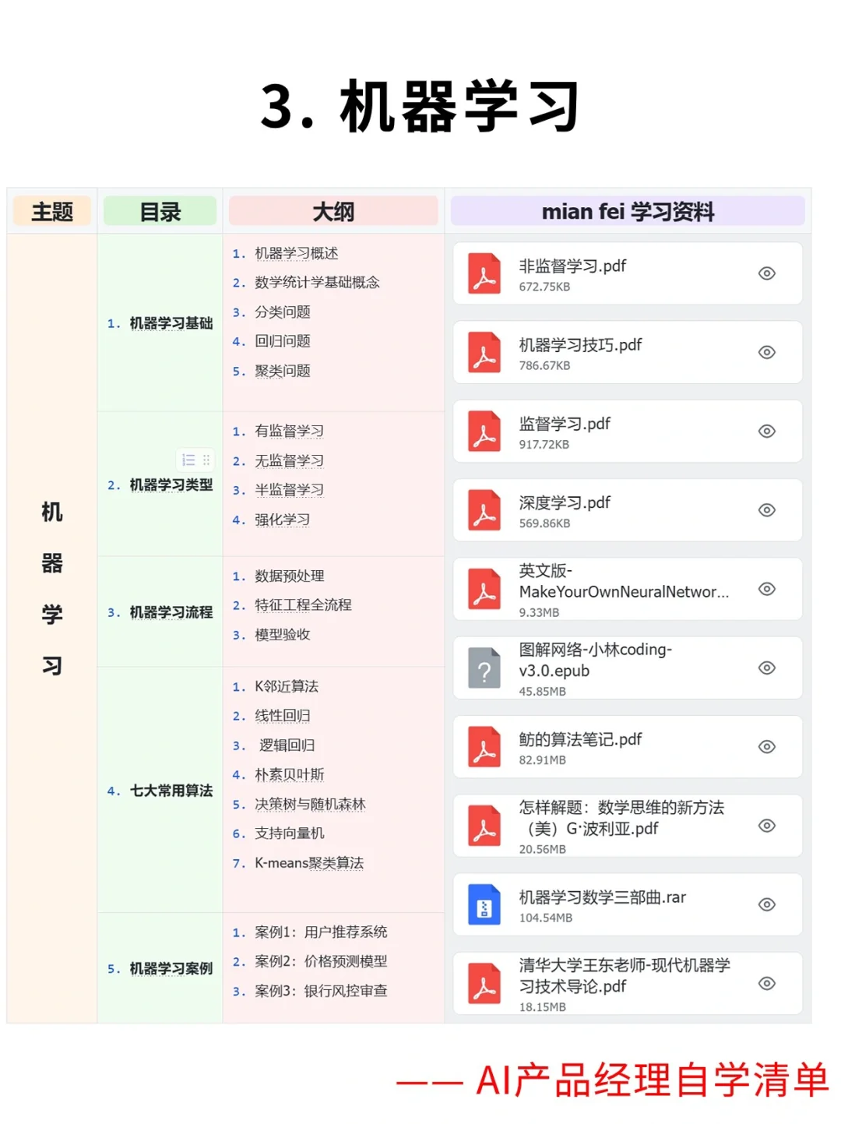Click outline item 机器学习概述
This screenshot has height=1124, width=841.
(296, 253)
